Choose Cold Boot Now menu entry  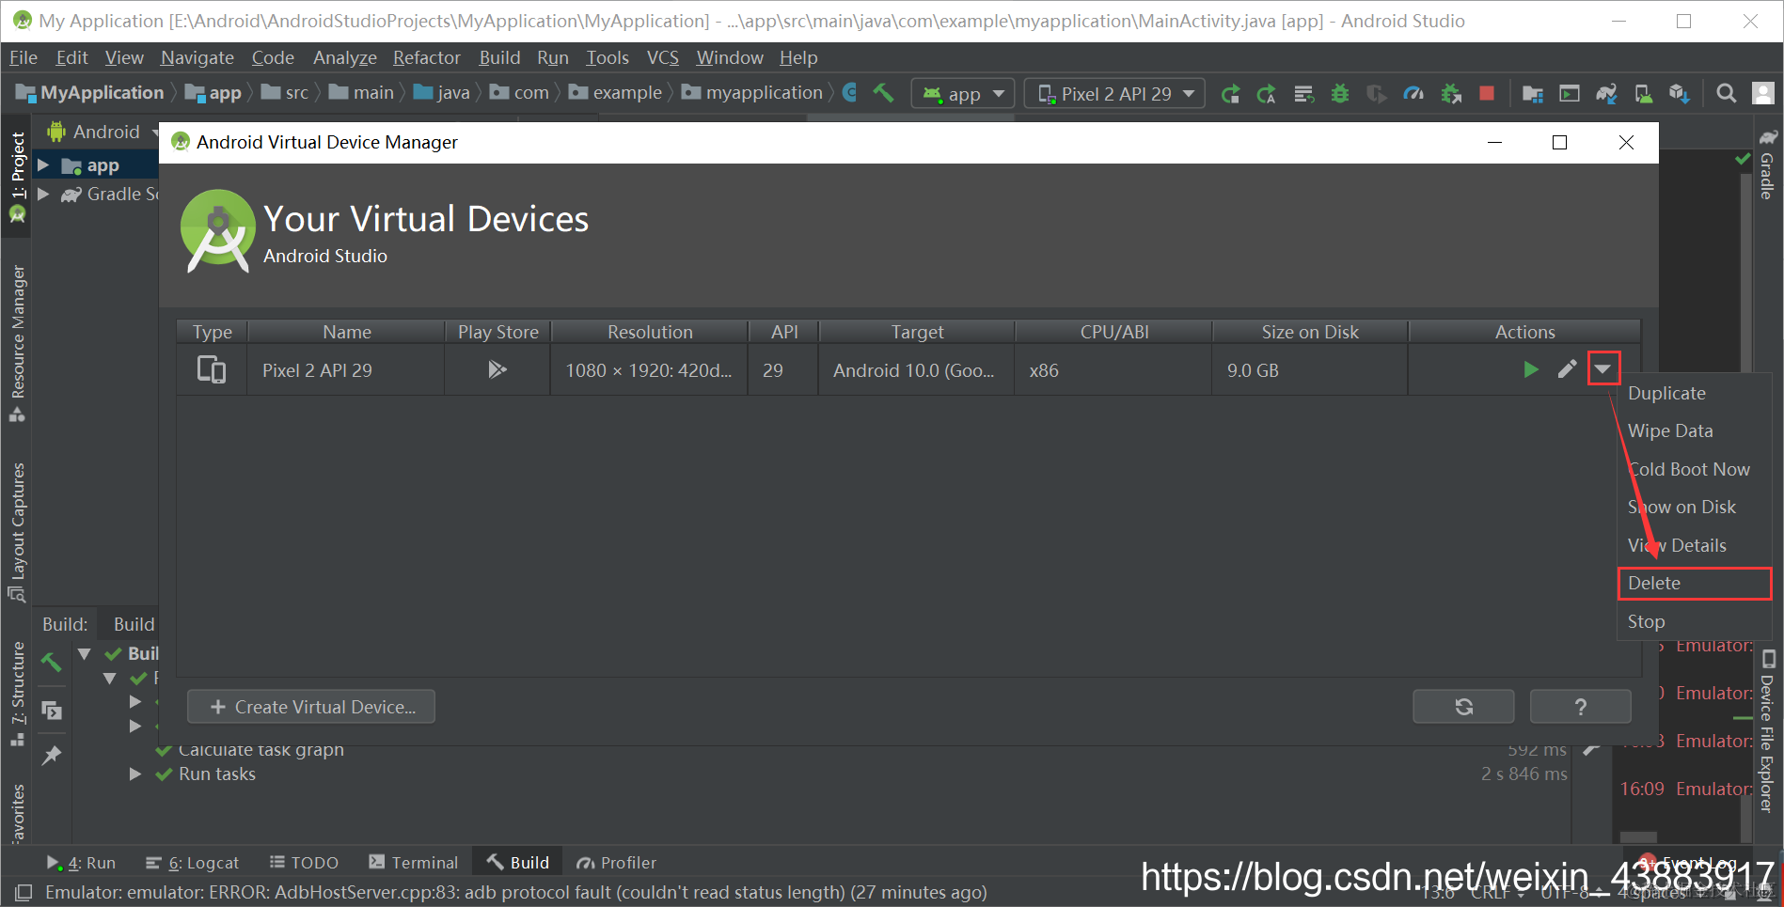click(x=1694, y=469)
